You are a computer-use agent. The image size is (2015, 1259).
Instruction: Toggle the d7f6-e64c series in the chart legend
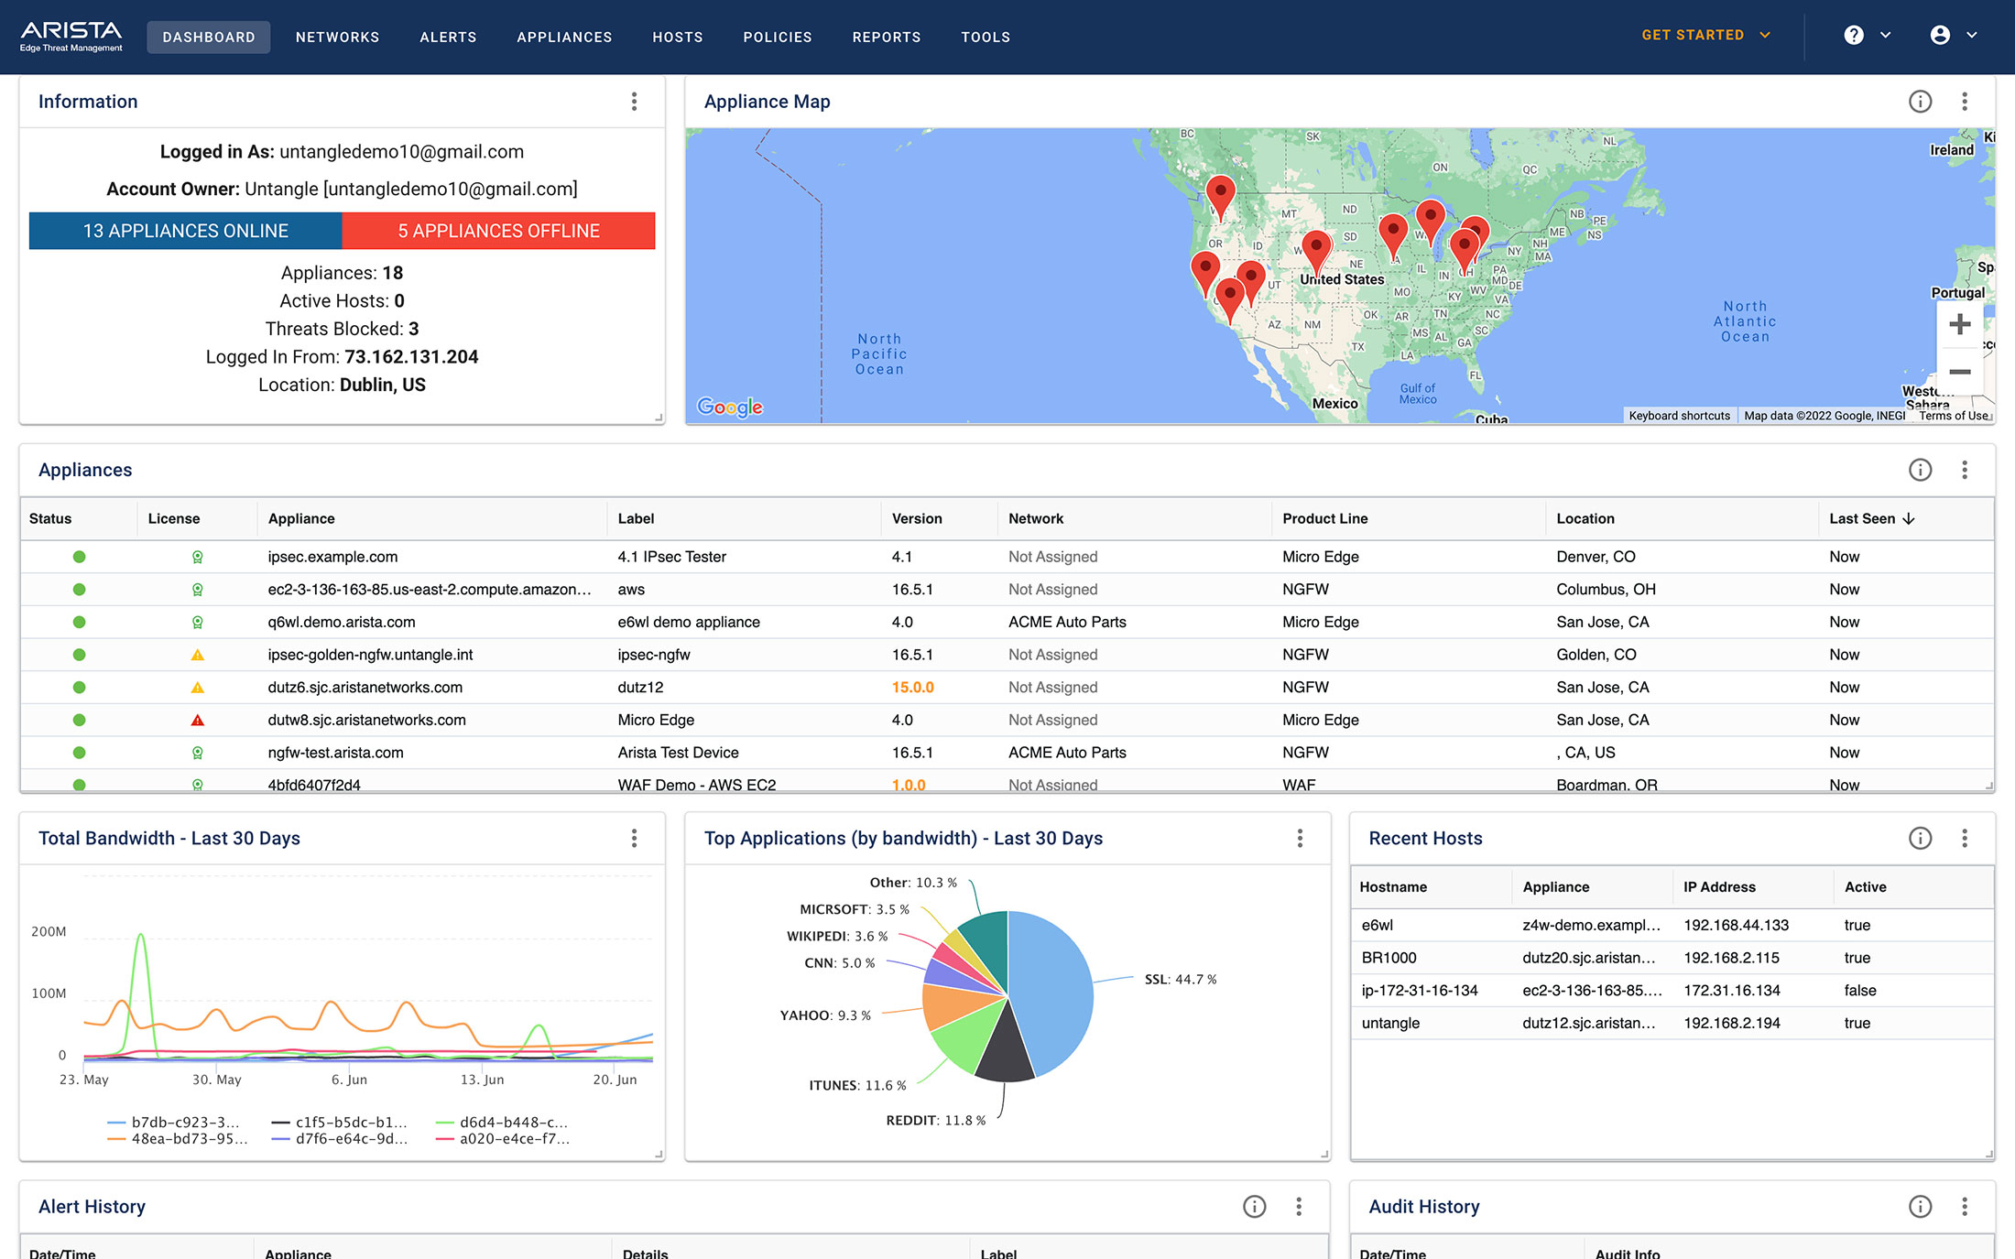click(340, 1139)
